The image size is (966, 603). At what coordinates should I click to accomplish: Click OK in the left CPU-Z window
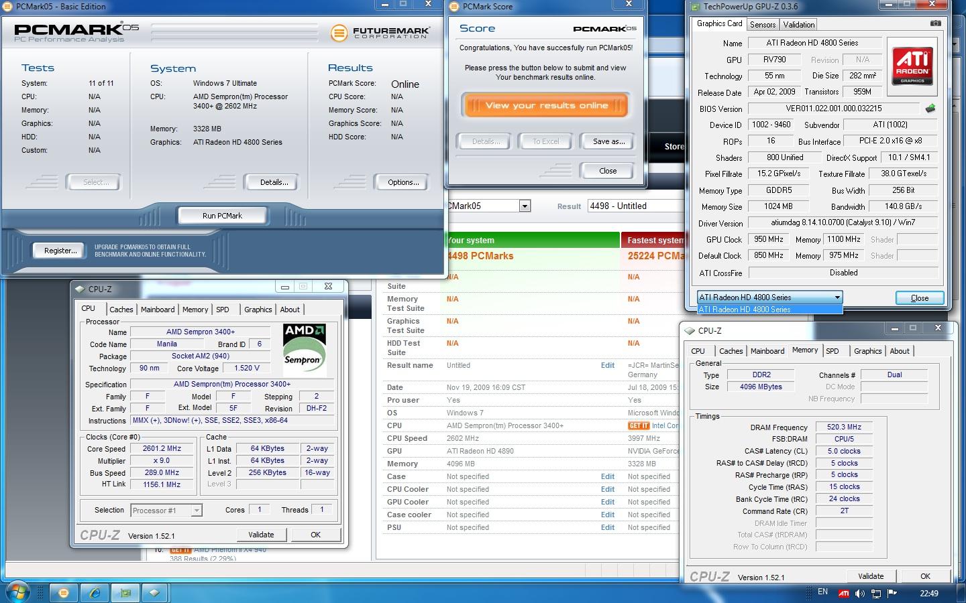click(x=315, y=535)
